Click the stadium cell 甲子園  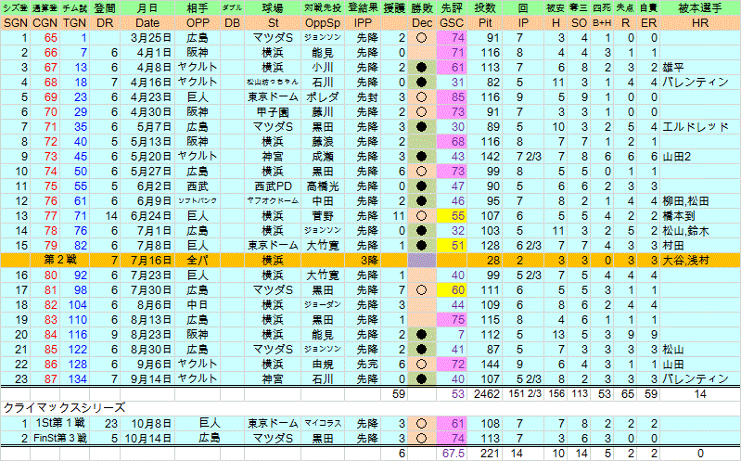(x=273, y=112)
